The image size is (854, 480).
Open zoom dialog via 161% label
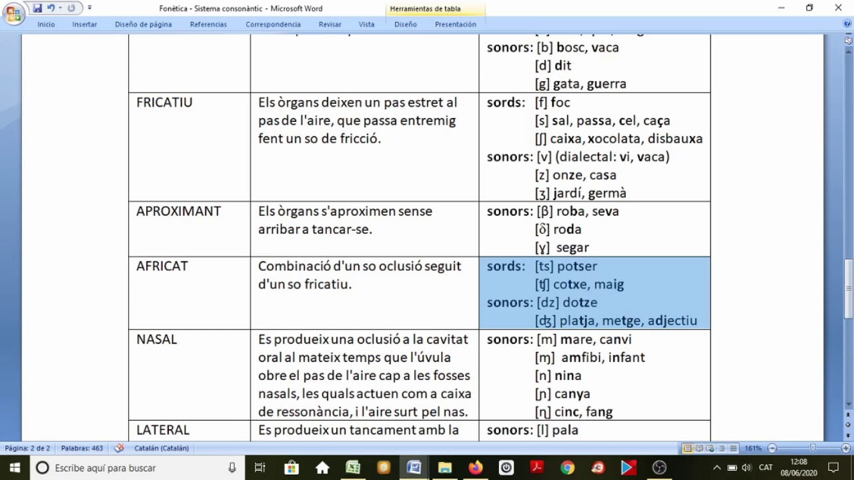[x=753, y=448]
